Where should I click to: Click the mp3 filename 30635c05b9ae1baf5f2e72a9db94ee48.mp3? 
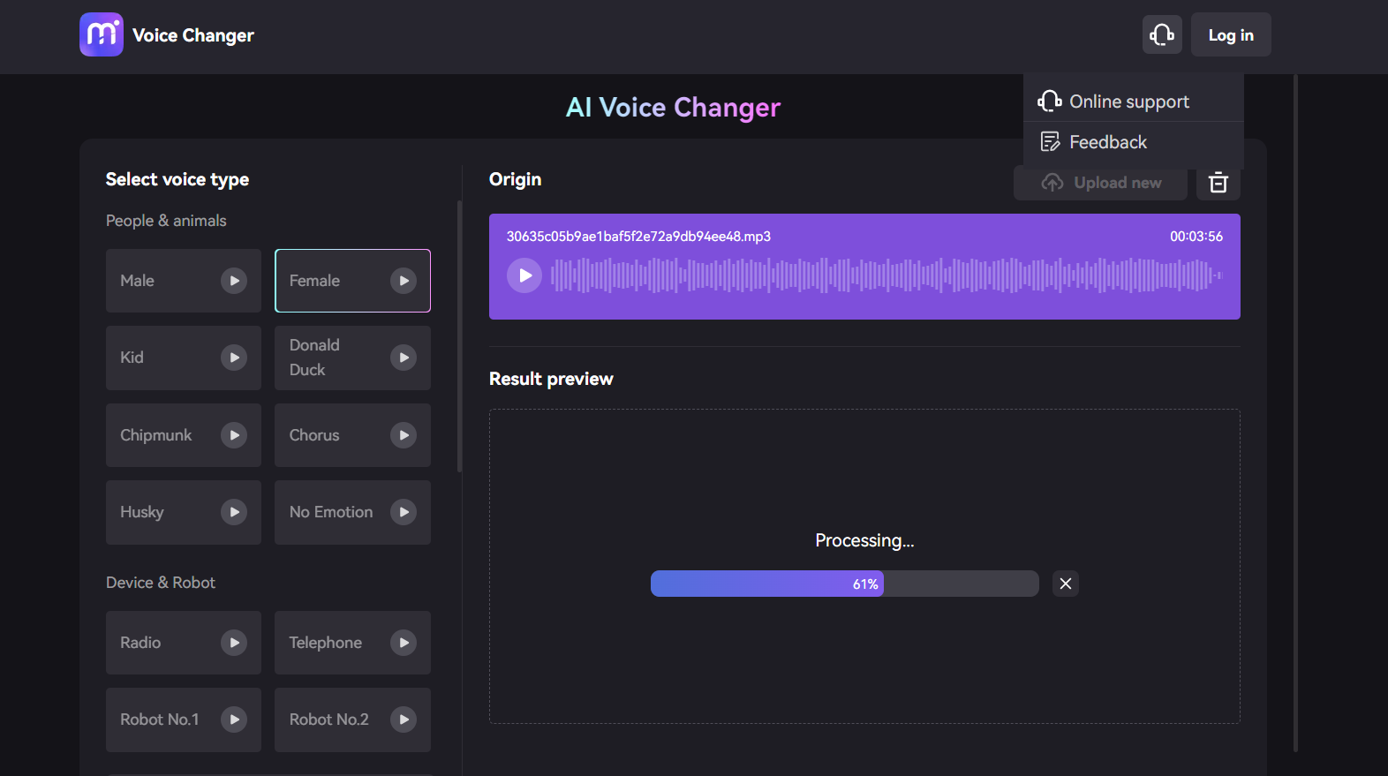638,237
